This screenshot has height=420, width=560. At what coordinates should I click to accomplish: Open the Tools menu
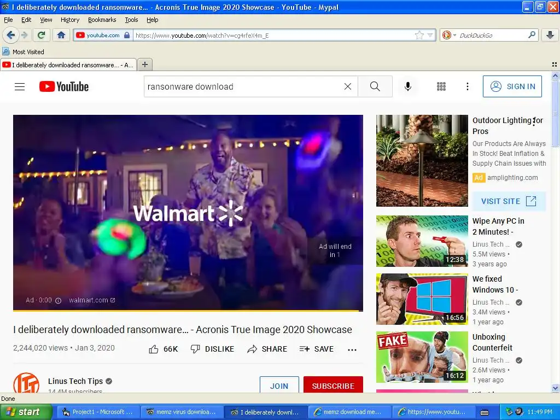pos(131,20)
